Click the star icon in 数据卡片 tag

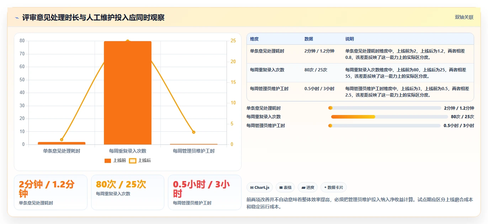coord(325,187)
